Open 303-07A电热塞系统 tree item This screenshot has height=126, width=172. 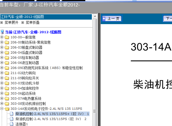click(26, 98)
